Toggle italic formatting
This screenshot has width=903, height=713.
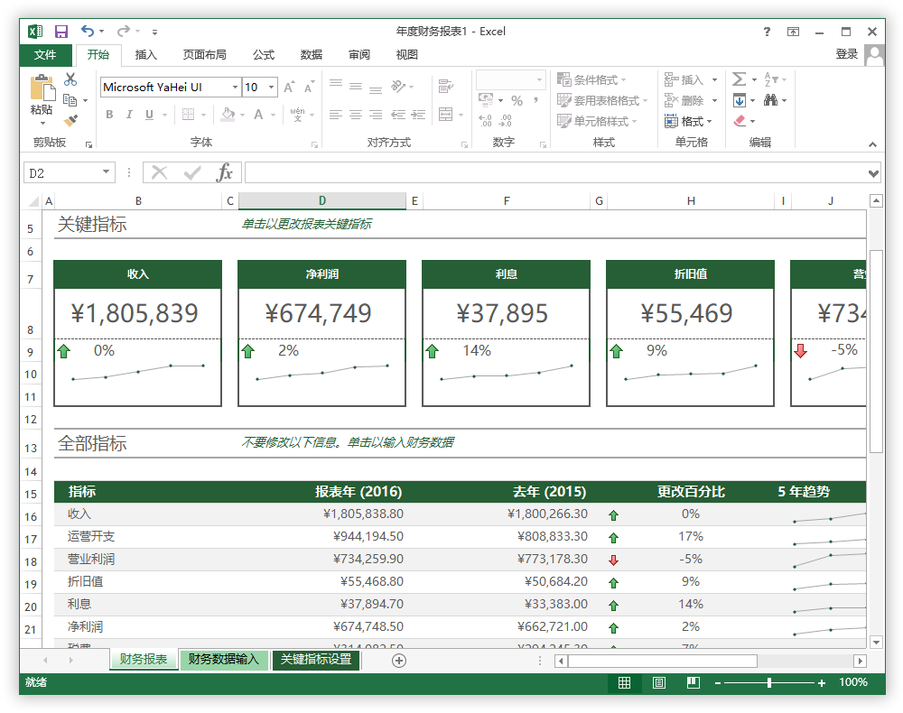click(x=129, y=115)
